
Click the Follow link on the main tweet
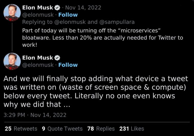click(68, 65)
